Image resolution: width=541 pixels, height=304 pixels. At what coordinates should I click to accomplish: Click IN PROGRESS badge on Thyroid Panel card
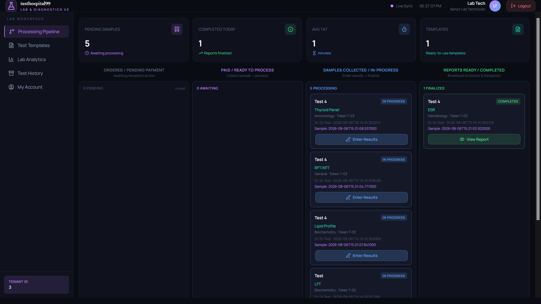coord(394,101)
